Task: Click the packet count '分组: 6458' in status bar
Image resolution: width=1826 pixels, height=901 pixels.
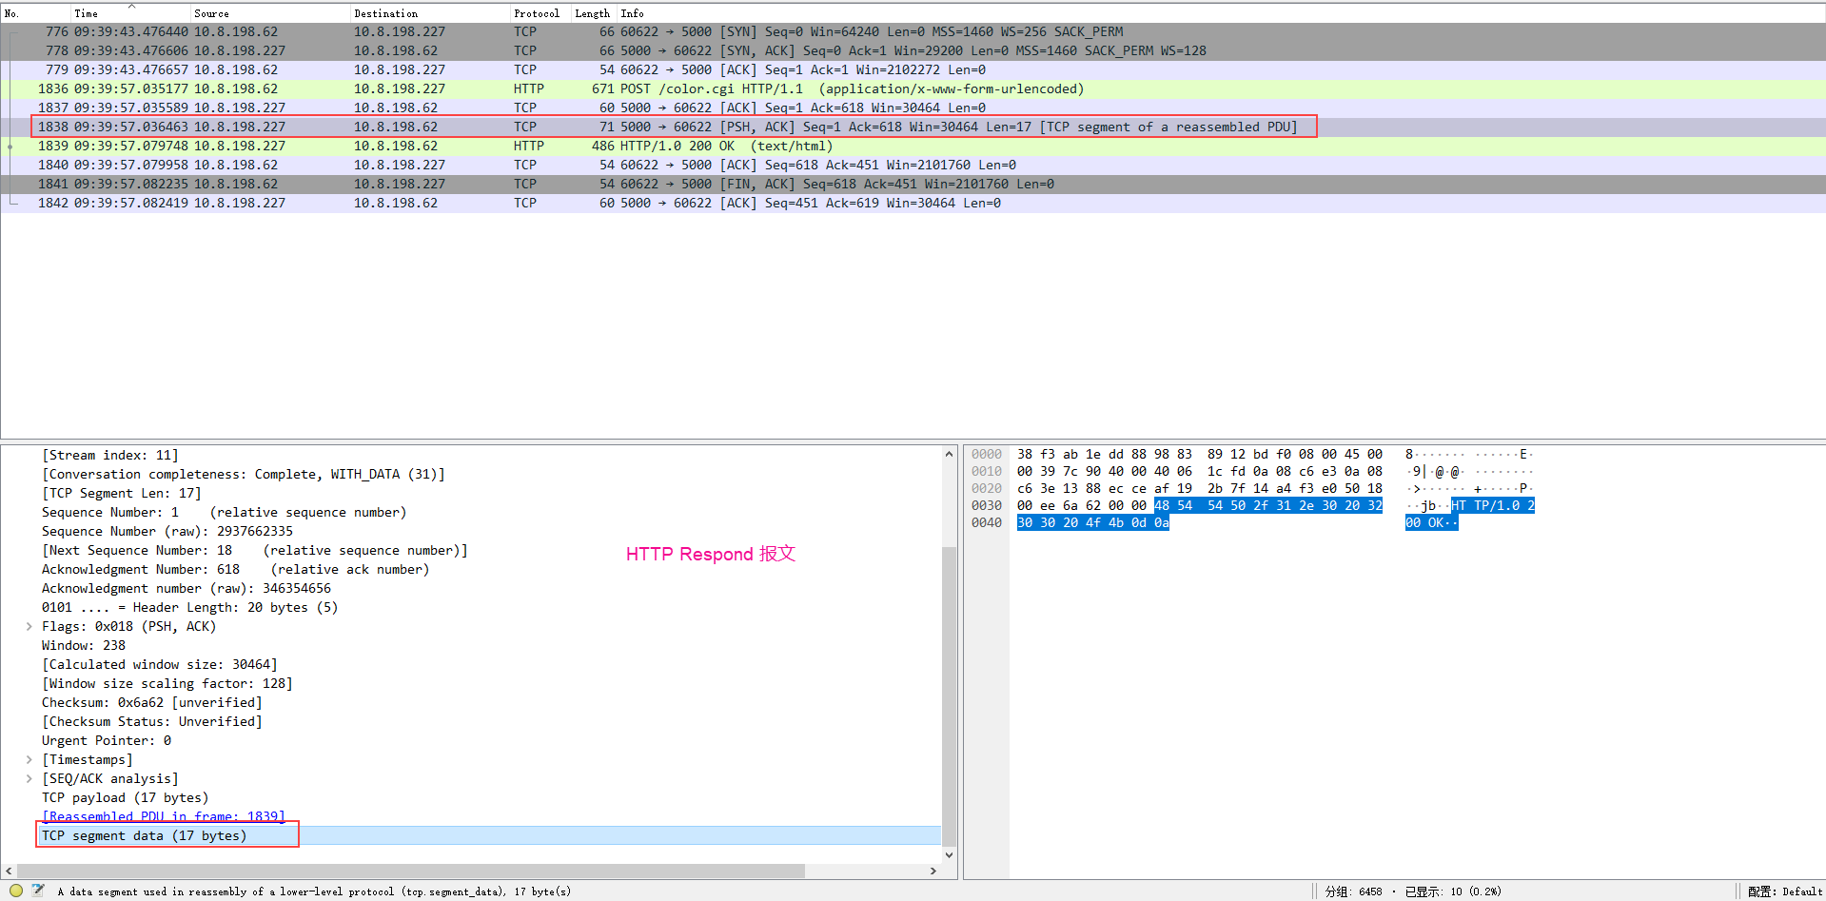Action: [x=1354, y=891]
